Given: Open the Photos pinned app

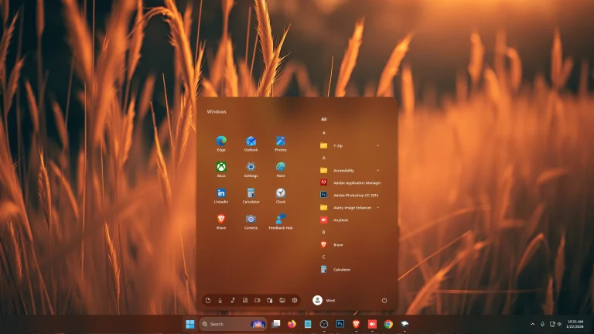Looking at the screenshot, I should tap(281, 144).
